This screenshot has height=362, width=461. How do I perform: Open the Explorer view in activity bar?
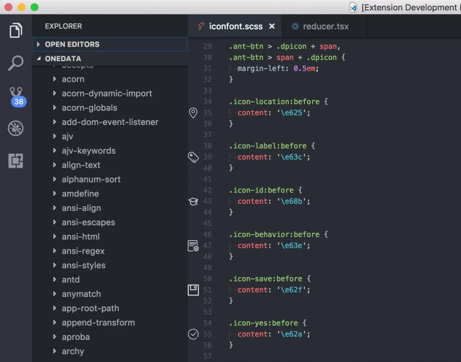point(16,30)
